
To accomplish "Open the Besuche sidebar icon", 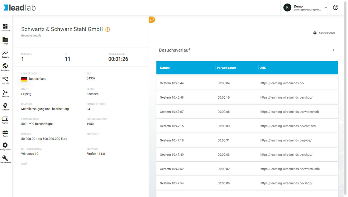I will (5, 53).
